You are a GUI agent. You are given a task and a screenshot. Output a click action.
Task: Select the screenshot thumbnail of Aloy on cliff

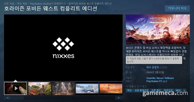40,88
